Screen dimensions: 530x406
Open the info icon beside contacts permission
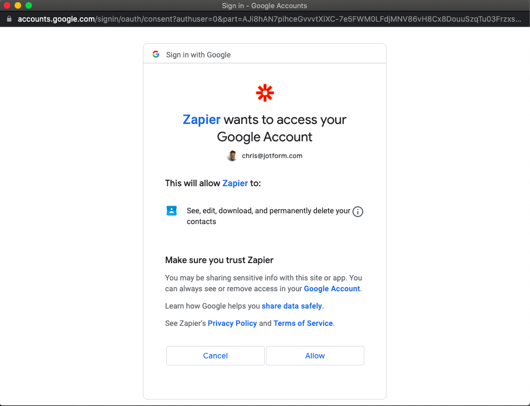(358, 212)
